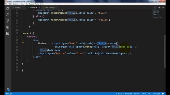Click the Open Changes icon in editor title

point(155,8)
